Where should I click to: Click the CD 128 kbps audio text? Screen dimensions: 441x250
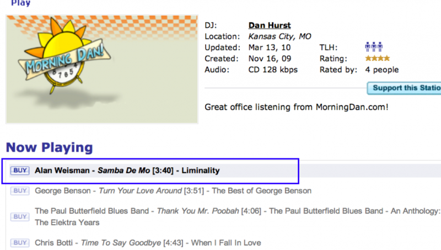(x=273, y=70)
